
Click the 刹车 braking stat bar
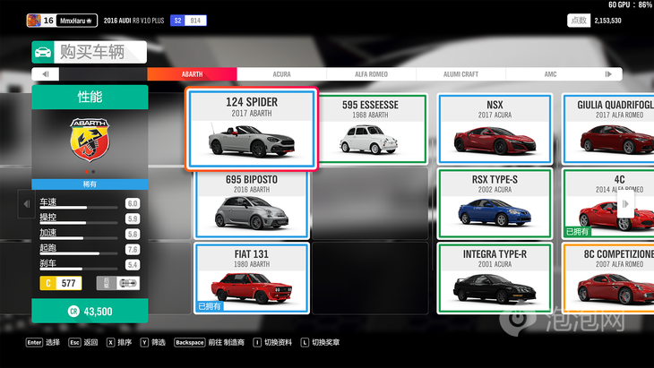pyautogui.click(x=79, y=269)
